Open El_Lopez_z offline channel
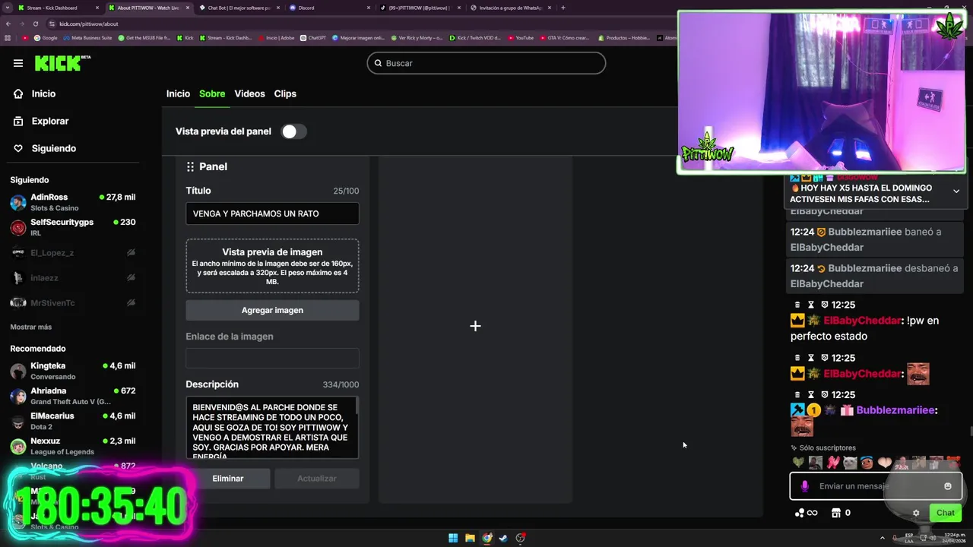 [x=73, y=252]
